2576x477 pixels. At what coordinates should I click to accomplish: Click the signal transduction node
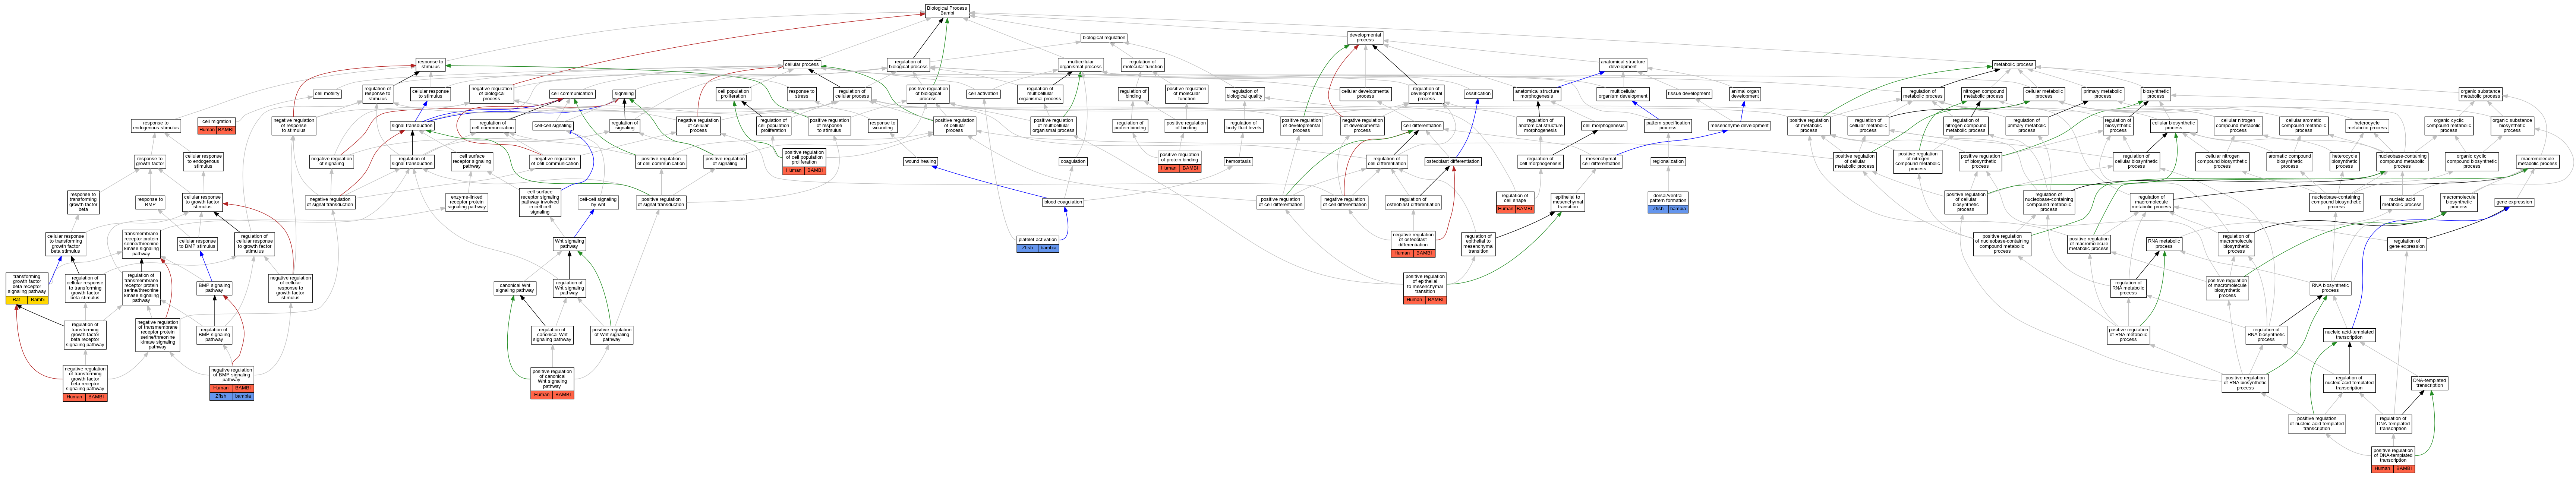(412, 126)
